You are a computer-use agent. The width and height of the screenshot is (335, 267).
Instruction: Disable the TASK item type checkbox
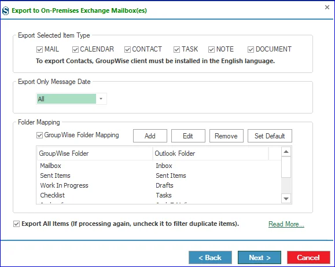[x=176, y=49]
